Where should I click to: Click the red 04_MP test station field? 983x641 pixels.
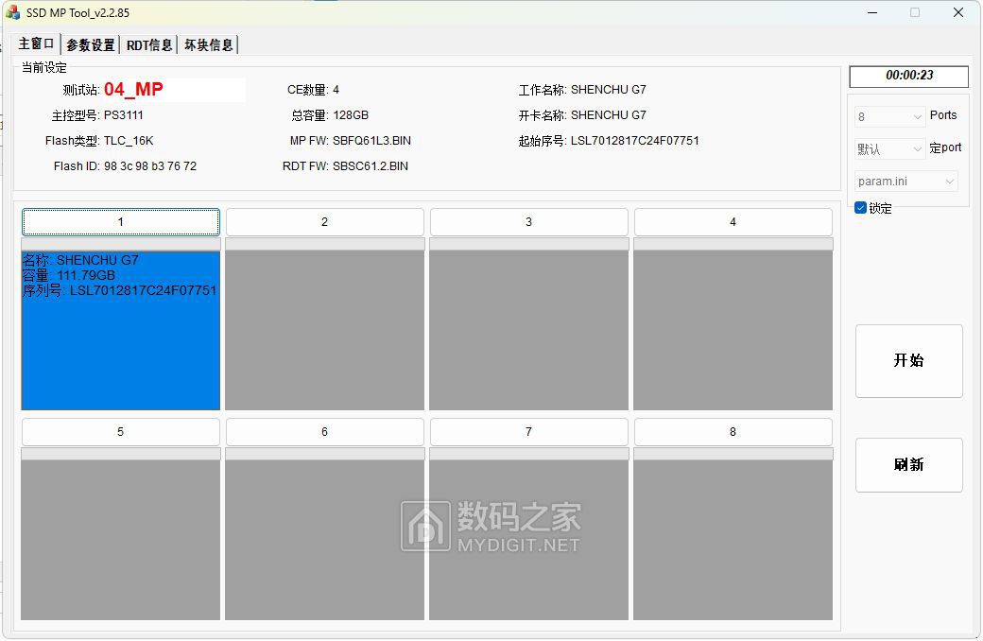(174, 90)
